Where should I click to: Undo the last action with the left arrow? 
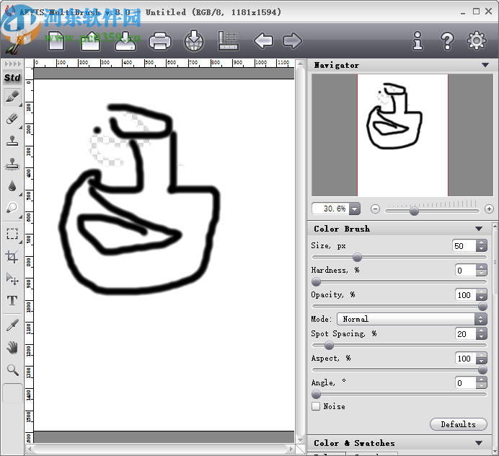point(263,40)
